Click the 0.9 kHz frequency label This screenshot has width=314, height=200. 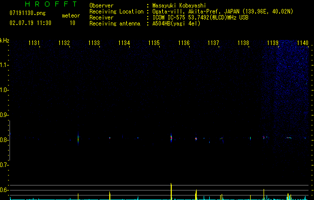(4, 115)
